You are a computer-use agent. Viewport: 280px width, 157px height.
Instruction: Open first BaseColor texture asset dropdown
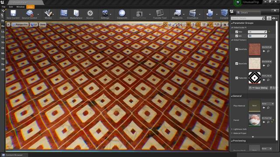coord(267,47)
